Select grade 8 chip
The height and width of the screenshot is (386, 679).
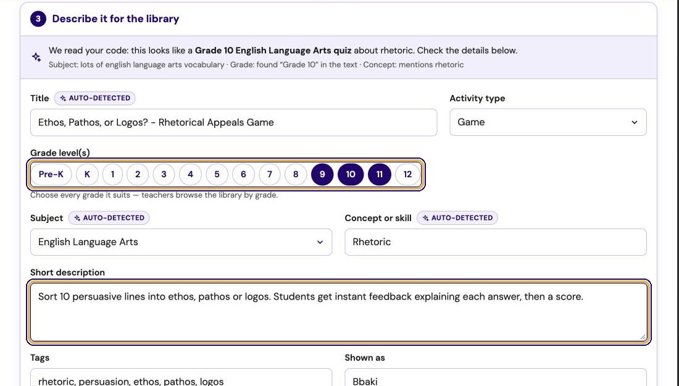tap(296, 174)
